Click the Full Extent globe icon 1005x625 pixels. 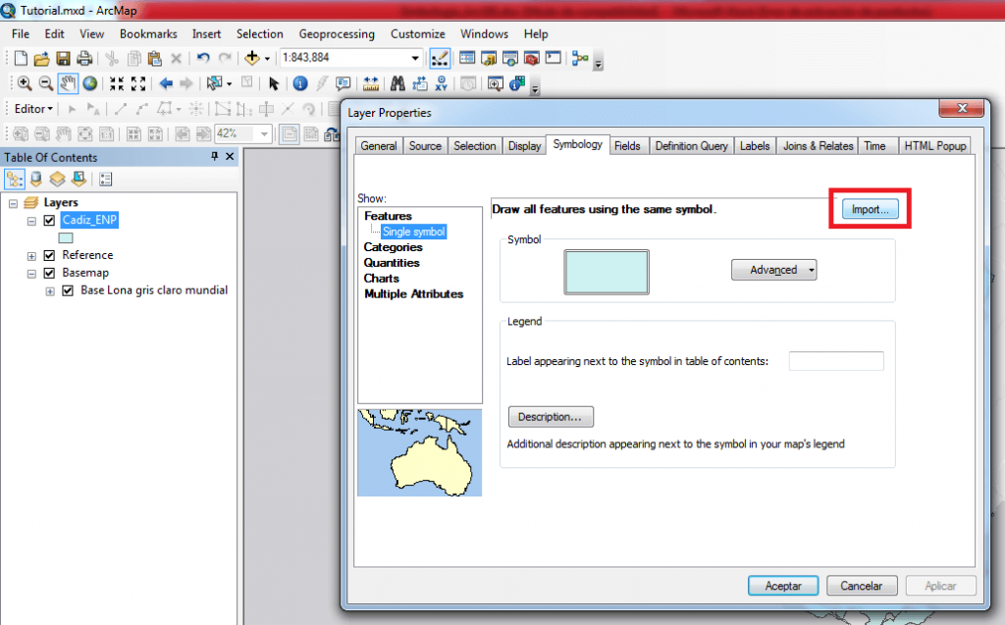point(89,83)
